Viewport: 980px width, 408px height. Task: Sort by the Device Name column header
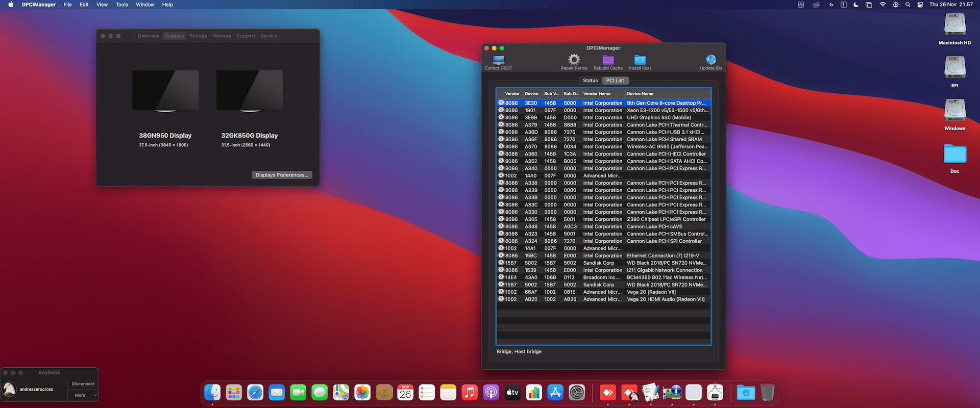pos(640,94)
